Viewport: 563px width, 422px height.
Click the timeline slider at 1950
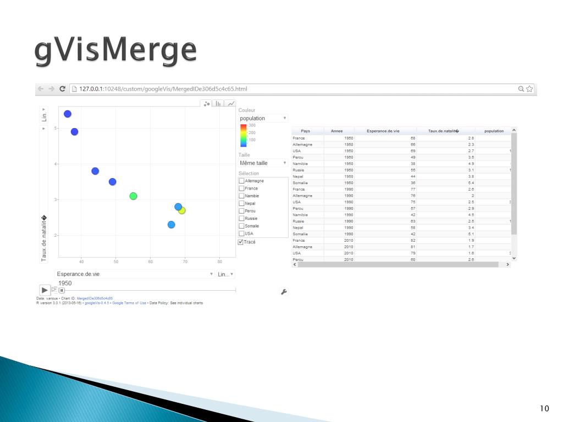(62, 290)
